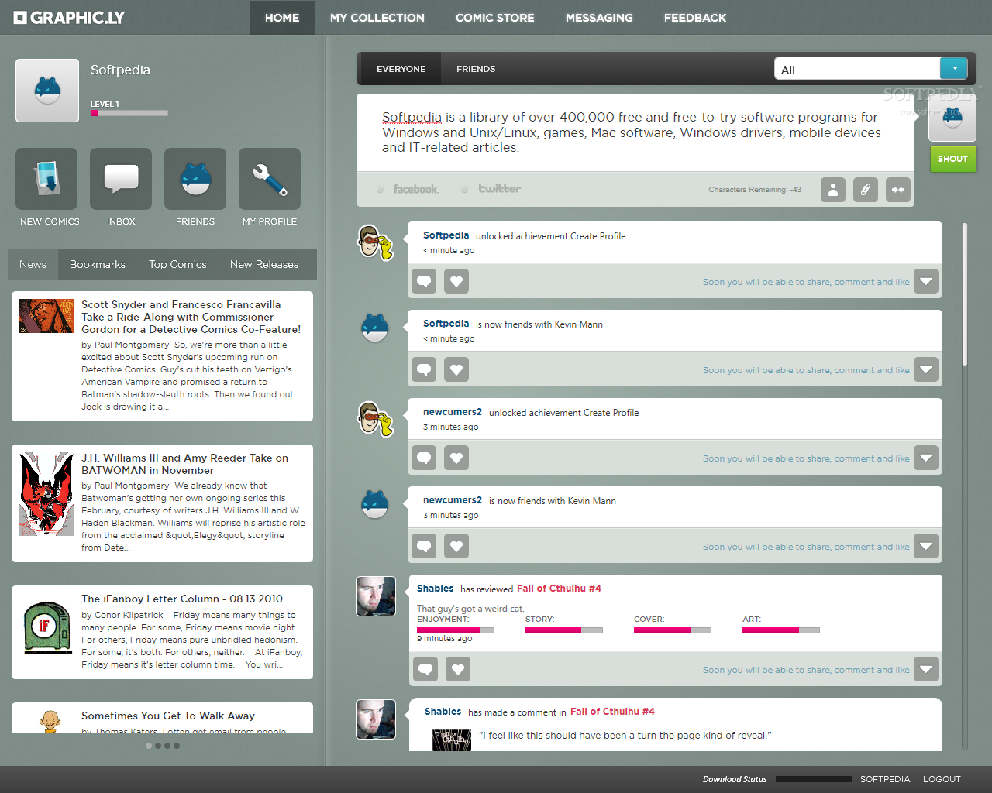Open Fall of Cthulhu #4 review link

(559, 589)
